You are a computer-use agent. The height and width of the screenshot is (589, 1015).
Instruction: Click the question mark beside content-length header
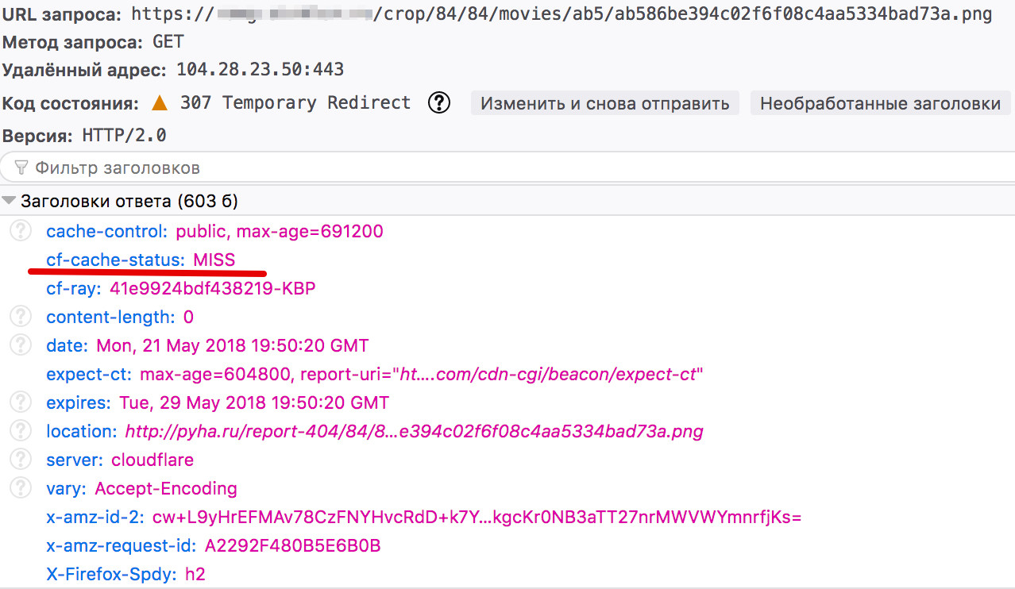20,316
